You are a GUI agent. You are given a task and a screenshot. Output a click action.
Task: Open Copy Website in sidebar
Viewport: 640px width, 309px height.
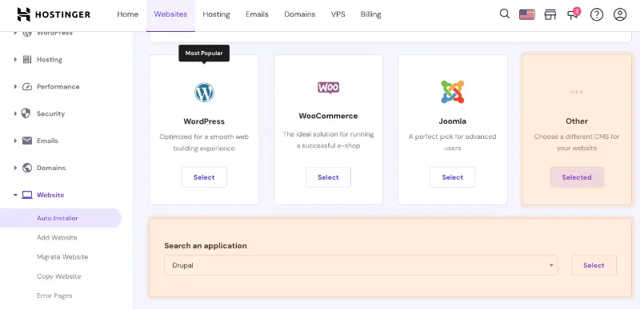click(x=58, y=276)
